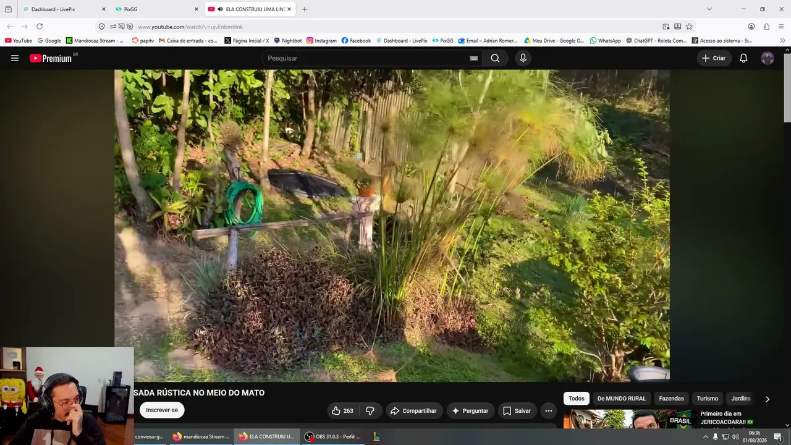Image resolution: width=791 pixels, height=445 pixels.
Task: Start voice search with the microphone
Action: click(x=523, y=58)
